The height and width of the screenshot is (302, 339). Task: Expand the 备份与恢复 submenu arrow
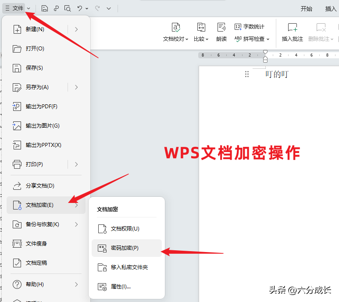[76, 224]
